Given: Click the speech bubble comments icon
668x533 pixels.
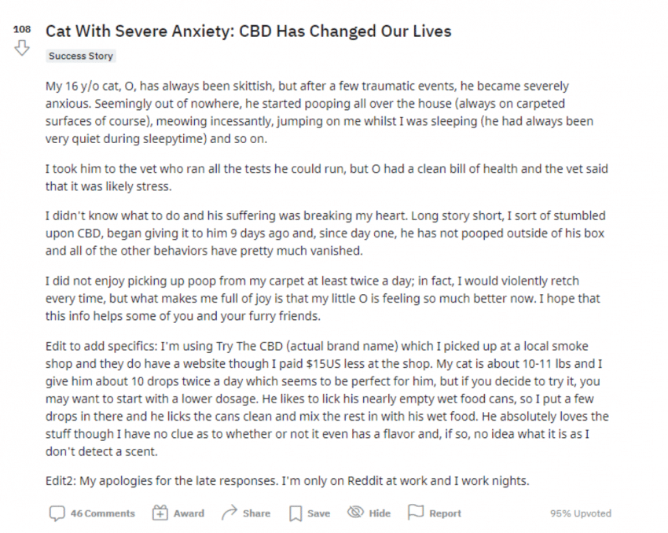Looking at the screenshot, I should coord(57,513).
